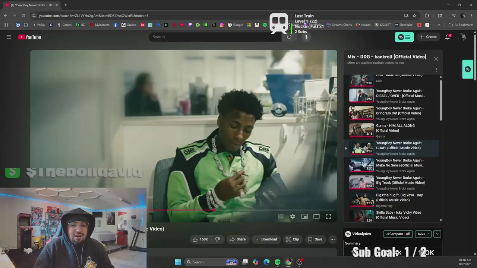Open a new browser tab
The image size is (477, 268).
66,5
